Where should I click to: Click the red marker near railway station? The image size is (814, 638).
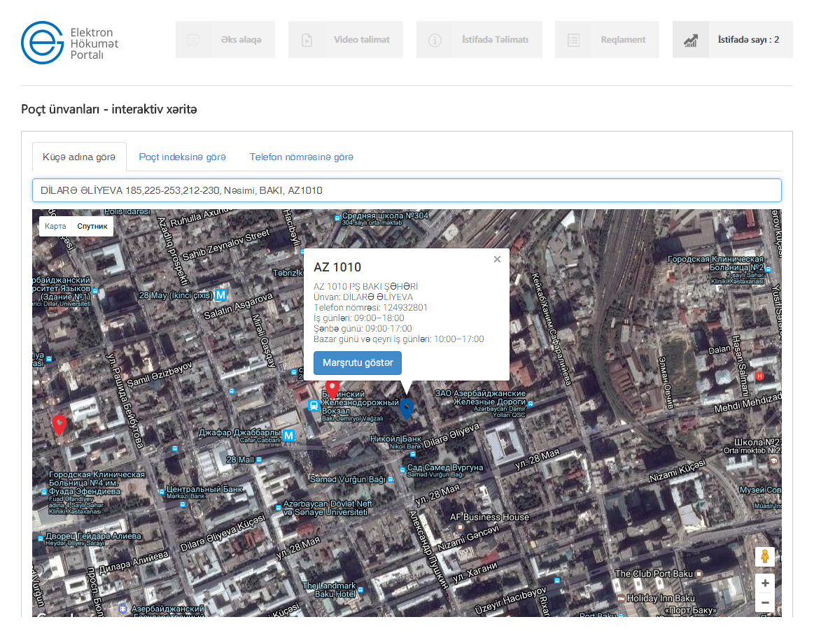(332, 388)
